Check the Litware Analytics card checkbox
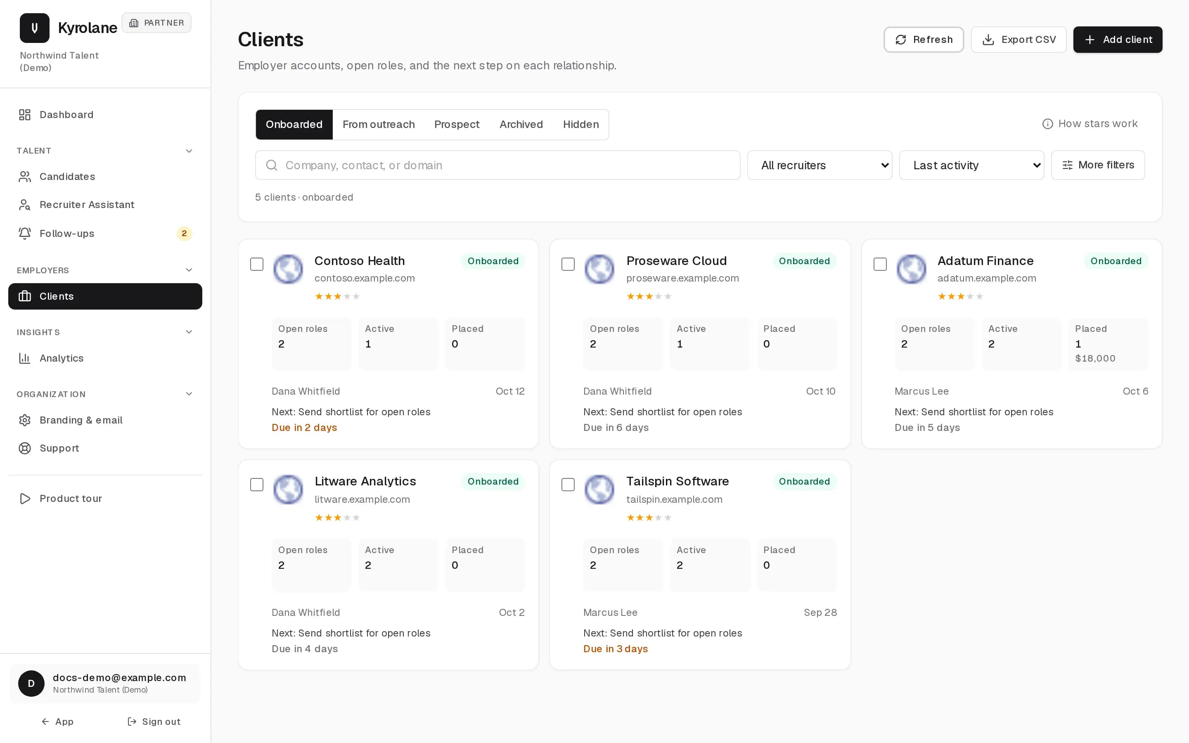This screenshot has height=743, width=1189. (x=256, y=485)
